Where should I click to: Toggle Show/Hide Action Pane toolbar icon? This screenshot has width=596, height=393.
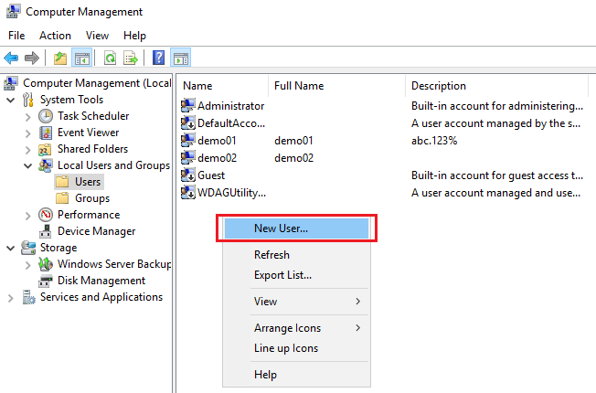coord(181,58)
